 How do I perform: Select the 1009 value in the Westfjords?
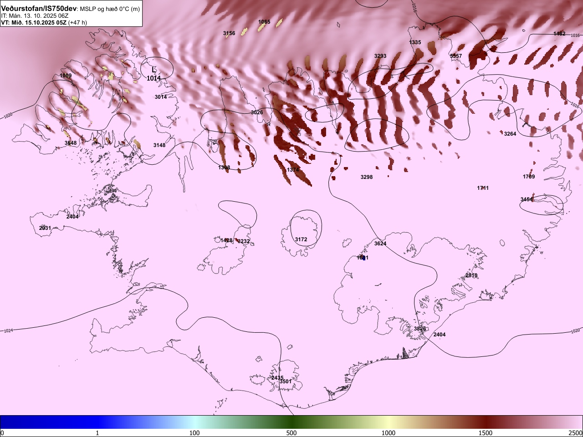click(66, 76)
